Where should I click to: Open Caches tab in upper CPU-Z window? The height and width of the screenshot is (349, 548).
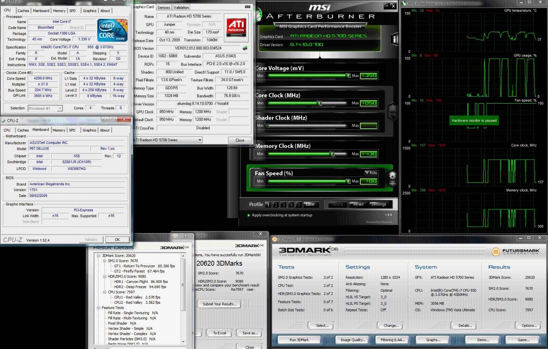pos(23,11)
